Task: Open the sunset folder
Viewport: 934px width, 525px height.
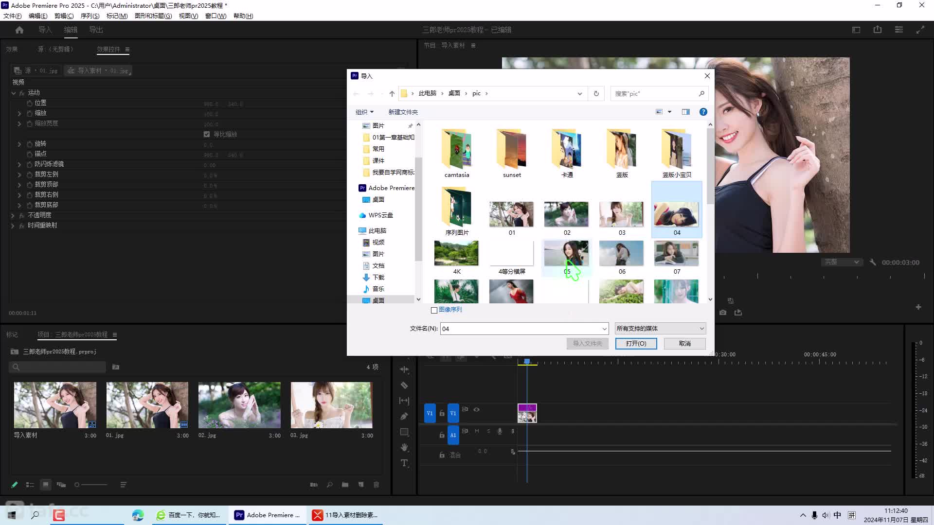Action: [512, 154]
